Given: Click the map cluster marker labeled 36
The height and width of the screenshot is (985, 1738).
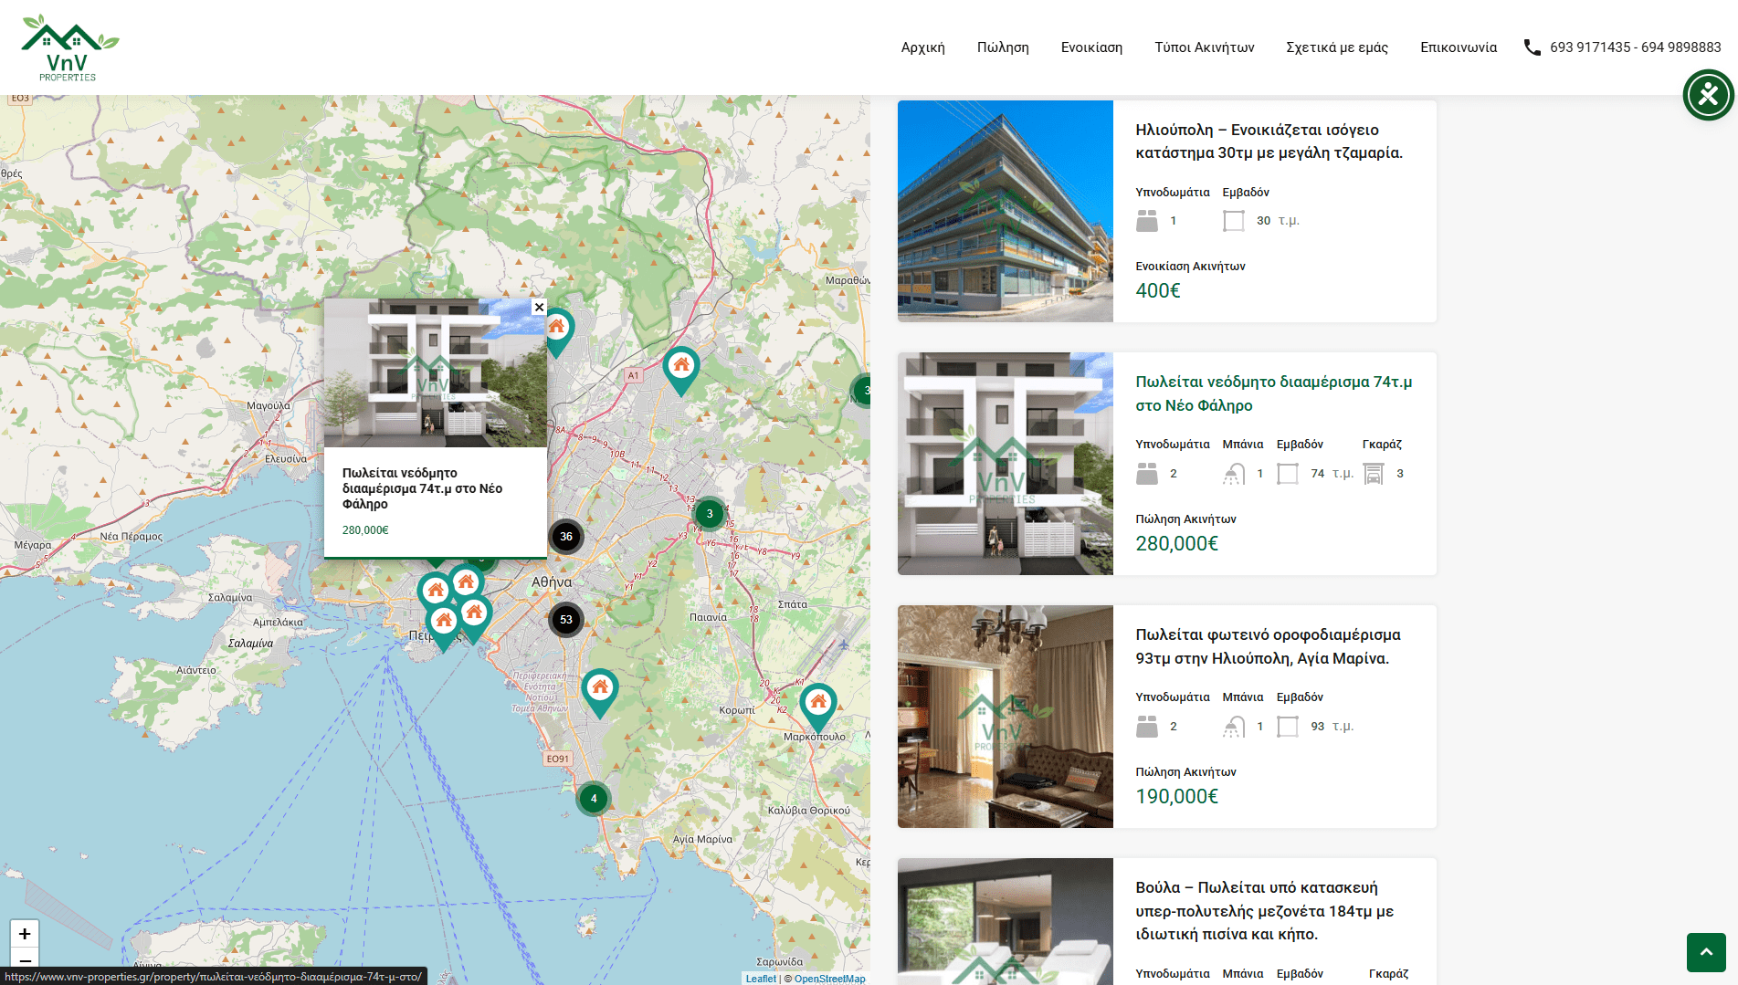Looking at the screenshot, I should click(x=566, y=537).
